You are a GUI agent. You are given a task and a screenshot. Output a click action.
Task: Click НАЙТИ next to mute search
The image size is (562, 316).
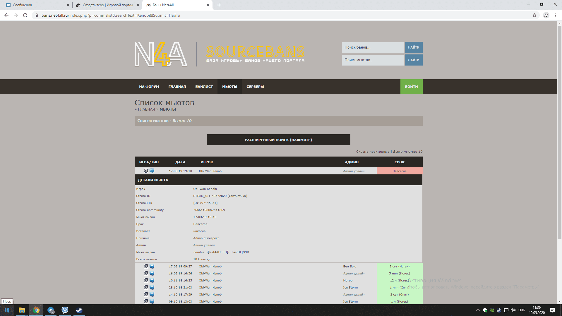click(x=414, y=60)
